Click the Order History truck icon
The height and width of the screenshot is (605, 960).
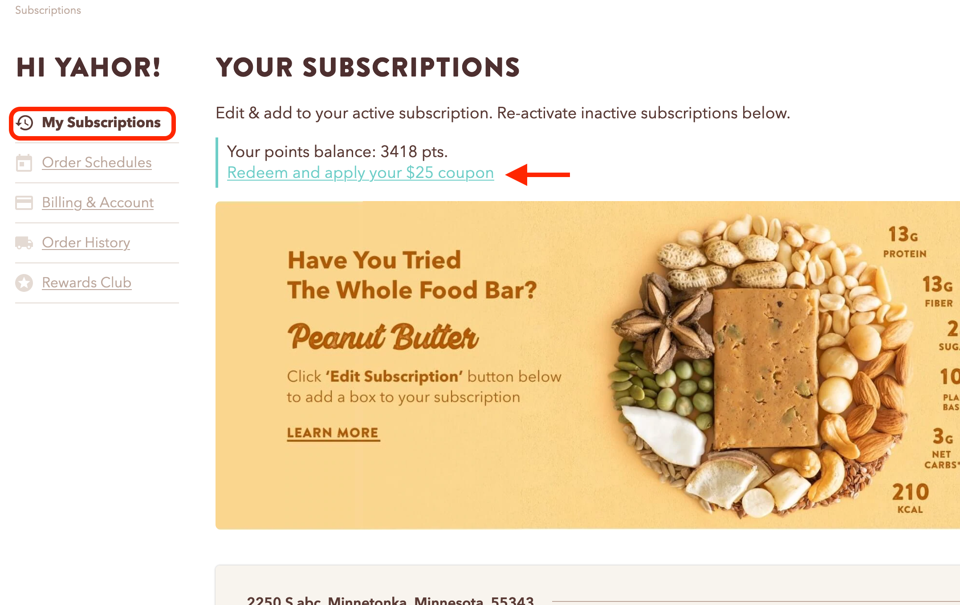pyautogui.click(x=23, y=242)
